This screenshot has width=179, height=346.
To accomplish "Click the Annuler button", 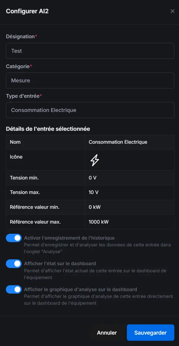I will pyautogui.click(x=107, y=332).
